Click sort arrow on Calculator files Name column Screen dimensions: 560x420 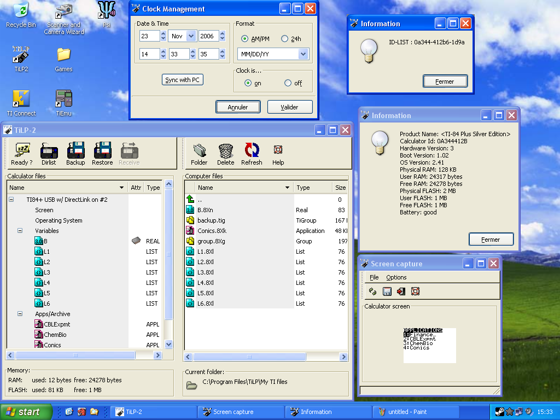coord(122,188)
